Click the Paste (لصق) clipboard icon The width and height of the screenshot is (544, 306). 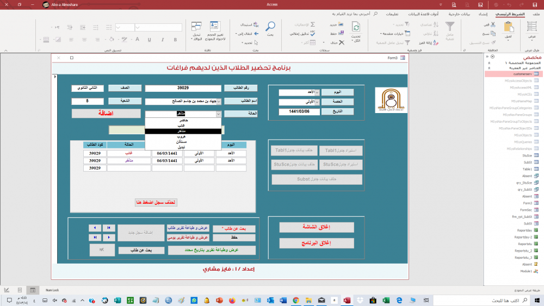[x=509, y=27]
